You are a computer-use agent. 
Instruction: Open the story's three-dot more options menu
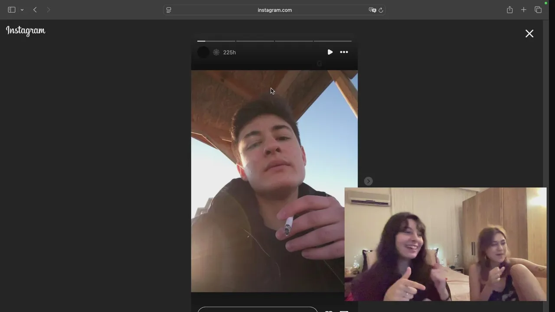[x=344, y=52]
